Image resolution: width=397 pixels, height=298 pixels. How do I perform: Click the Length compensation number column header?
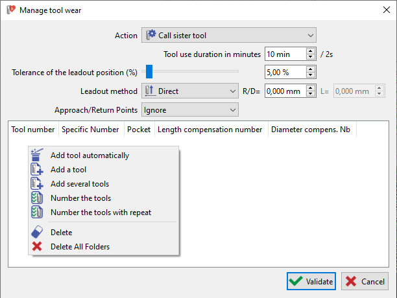(210, 130)
